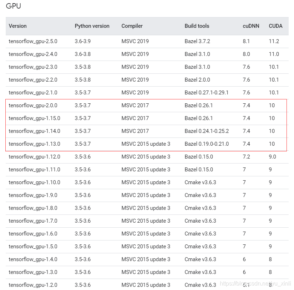
Task: Click MSVC 2015 update 3 in tensorflow_gpu-1.8.0 row
Action: coord(146,208)
